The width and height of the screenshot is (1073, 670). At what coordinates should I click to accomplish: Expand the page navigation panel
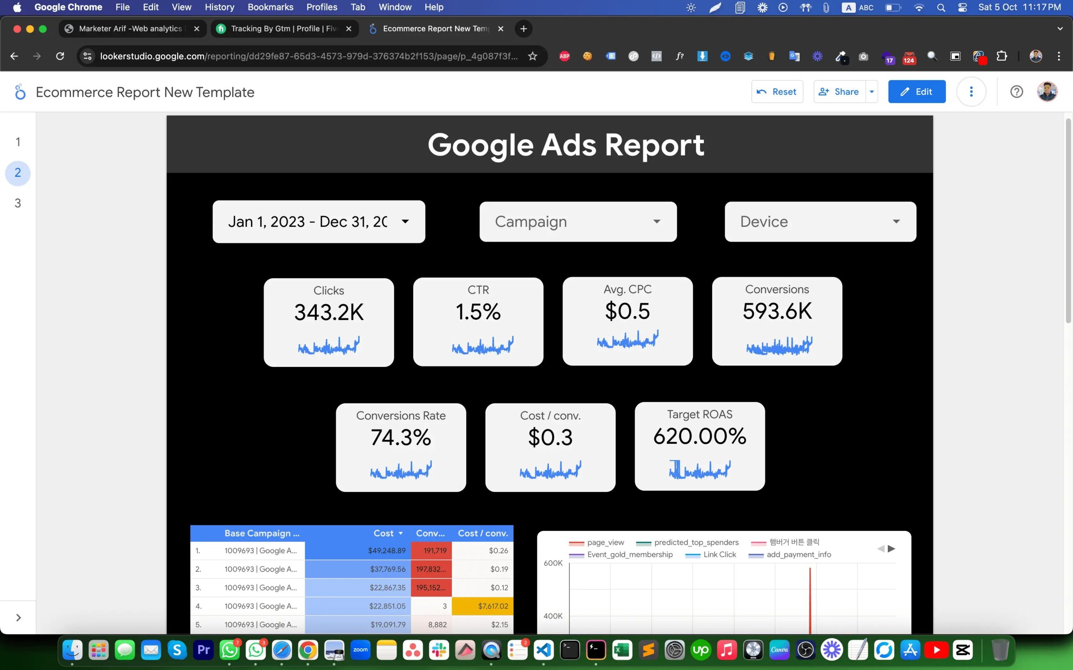pos(18,617)
